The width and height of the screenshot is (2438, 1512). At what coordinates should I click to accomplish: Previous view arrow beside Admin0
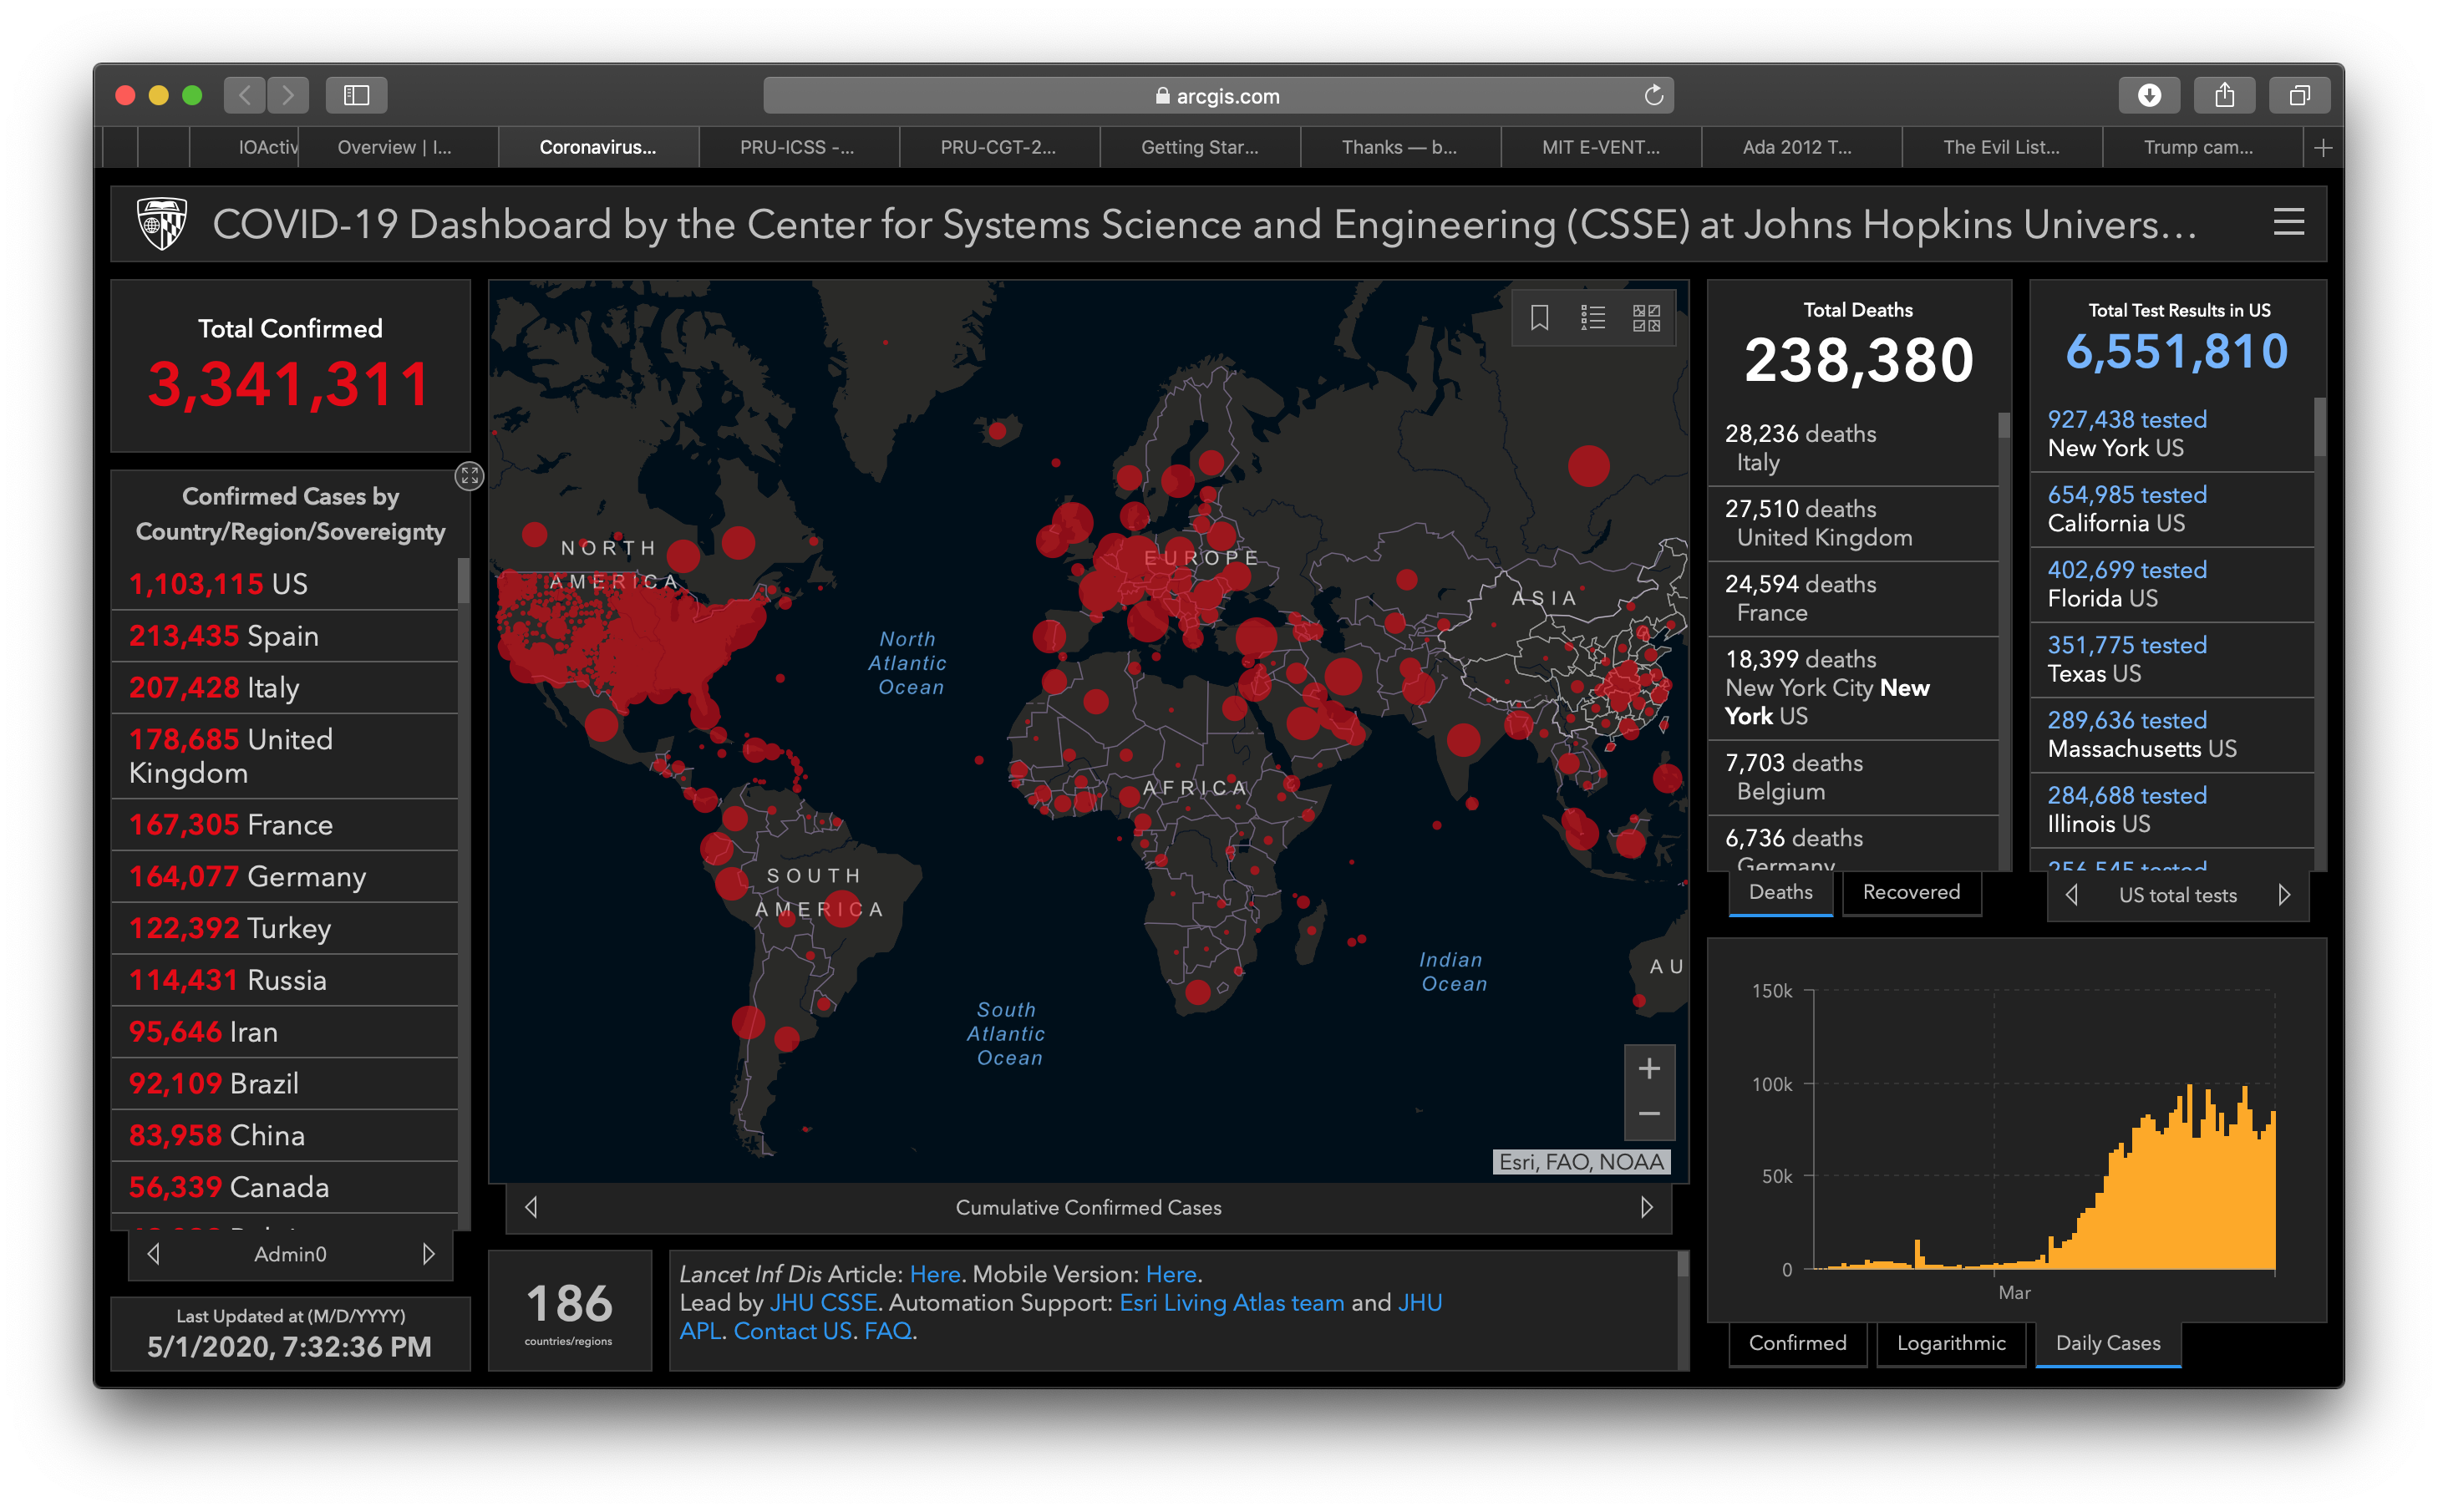pos(153,1254)
